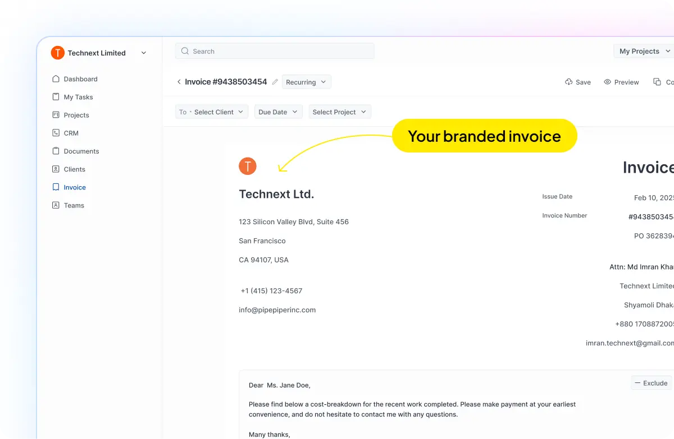Click the Many thanks line

click(270, 435)
